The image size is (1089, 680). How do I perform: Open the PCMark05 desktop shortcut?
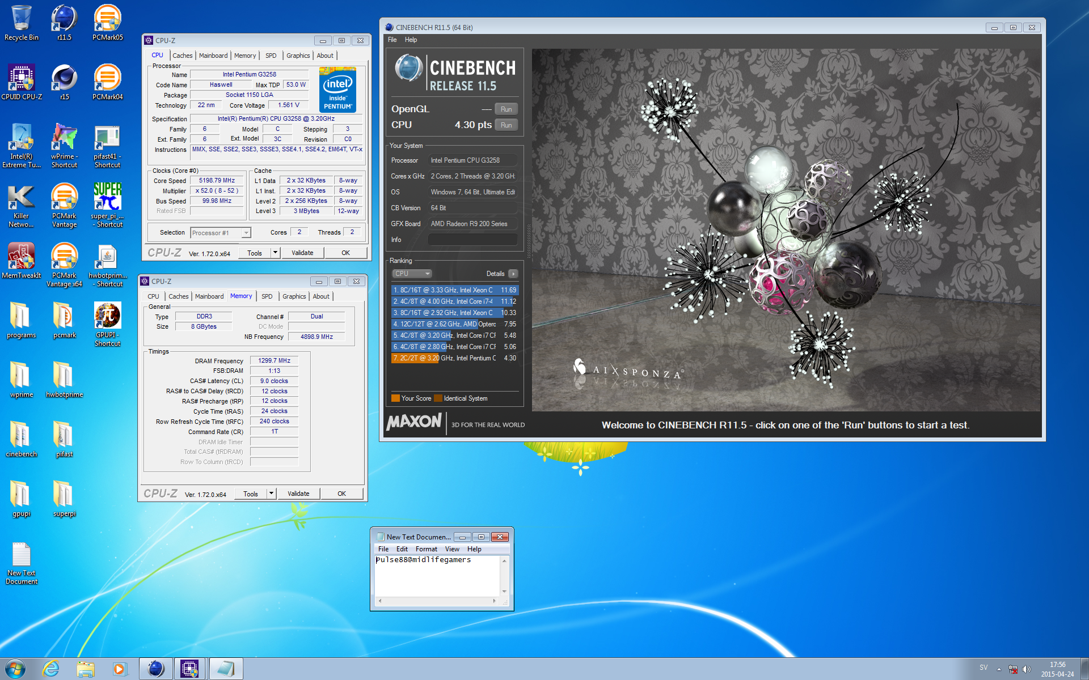107,23
